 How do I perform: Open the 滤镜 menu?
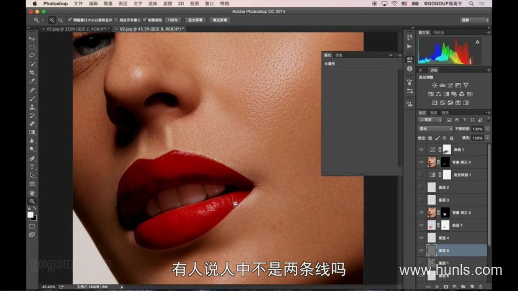pos(167,4)
